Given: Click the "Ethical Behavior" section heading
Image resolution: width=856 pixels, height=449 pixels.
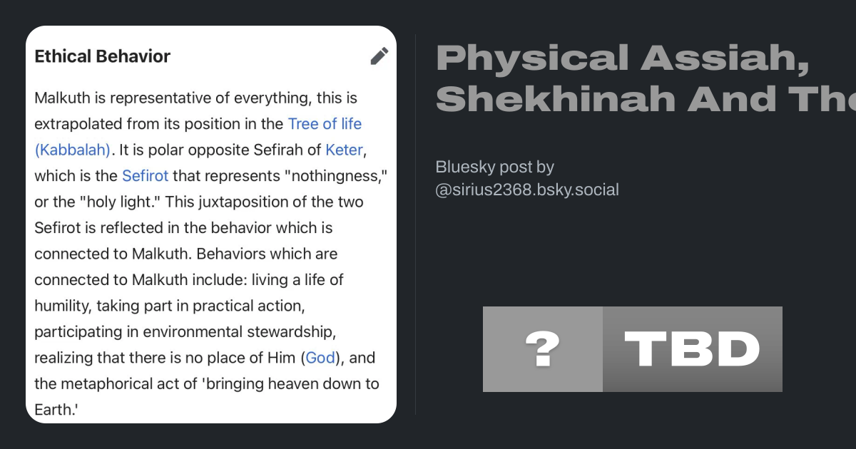Looking at the screenshot, I should click(x=102, y=56).
